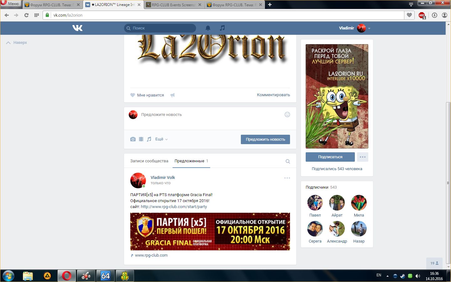Open the Подписчики 543 list heading
This screenshot has width=451, height=282.
click(321, 187)
